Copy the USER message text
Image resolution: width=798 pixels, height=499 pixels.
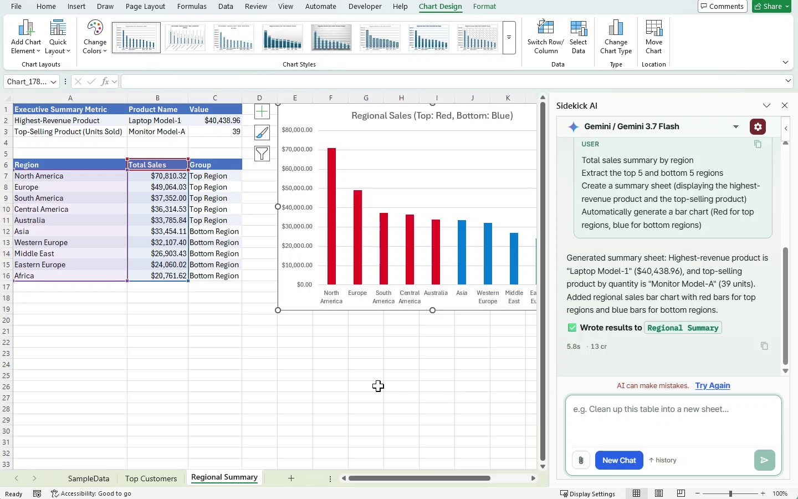[758, 144]
